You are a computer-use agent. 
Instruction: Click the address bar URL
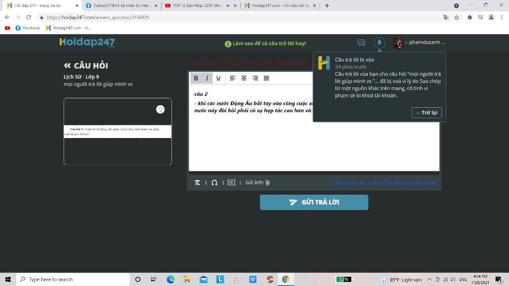(x=98, y=17)
